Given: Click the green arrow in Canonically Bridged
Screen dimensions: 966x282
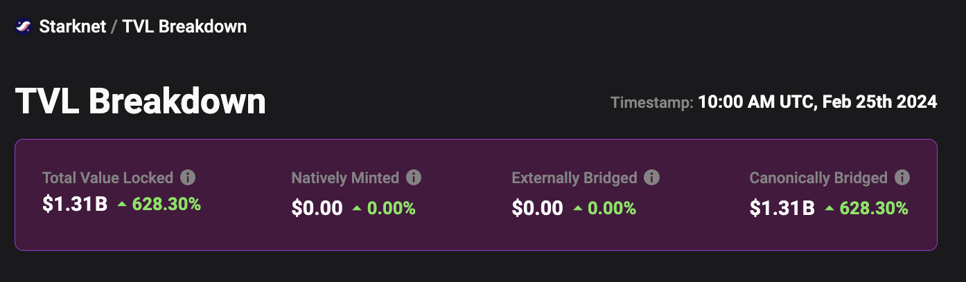Looking at the screenshot, I should point(829,208).
